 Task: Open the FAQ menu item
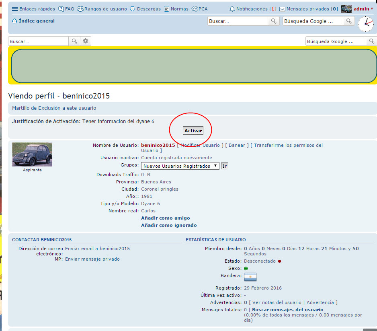[66, 9]
